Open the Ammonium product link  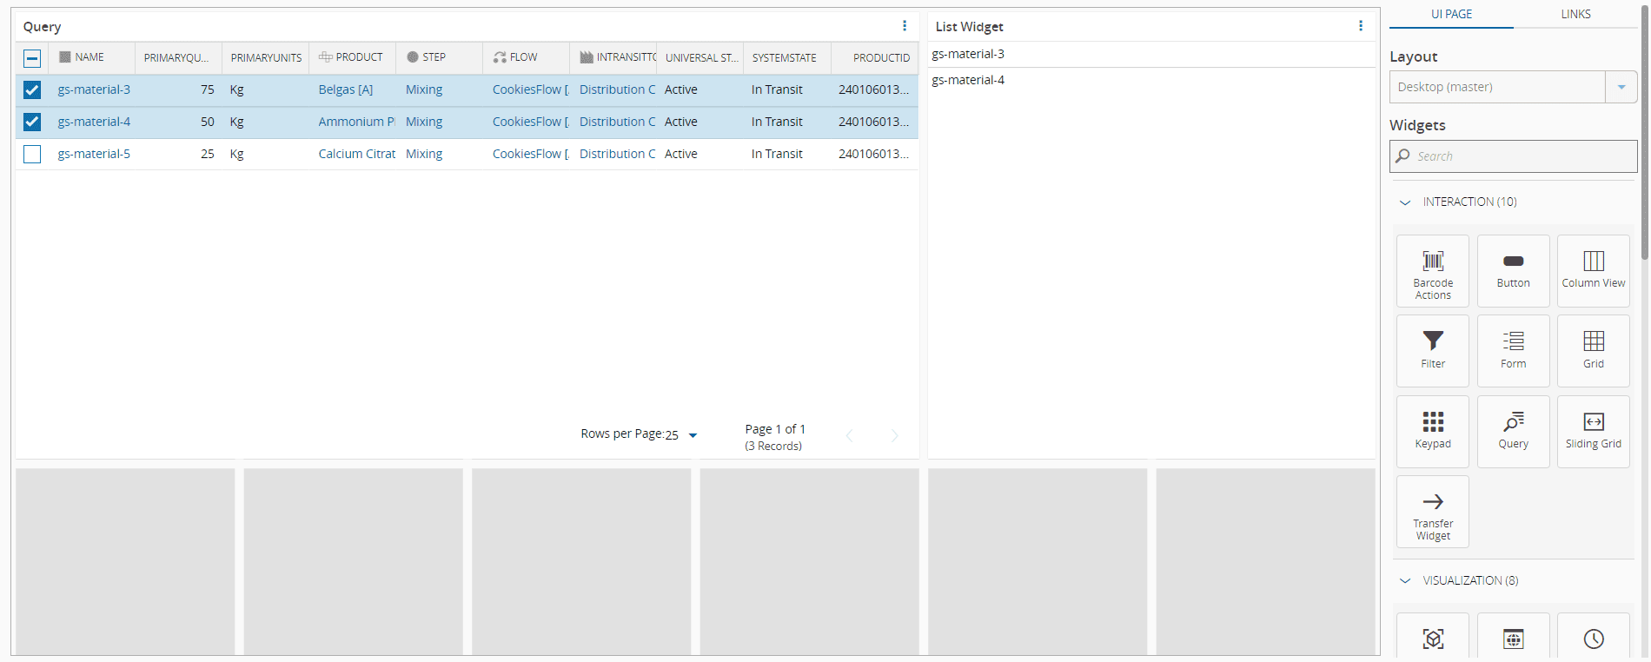point(356,122)
